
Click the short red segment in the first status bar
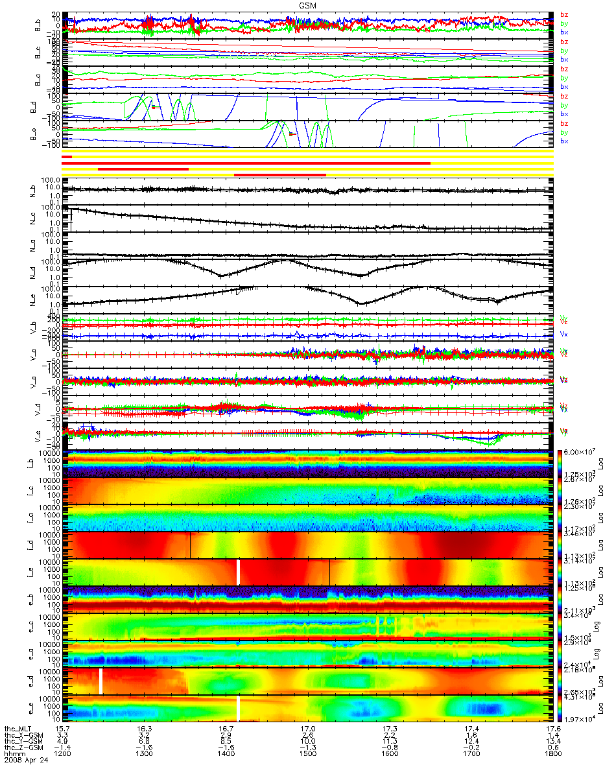point(67,156)
